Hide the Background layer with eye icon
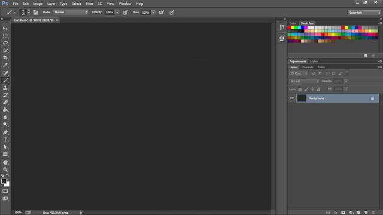The height and width of the screenshot is (215, 383). coord(291,98)
